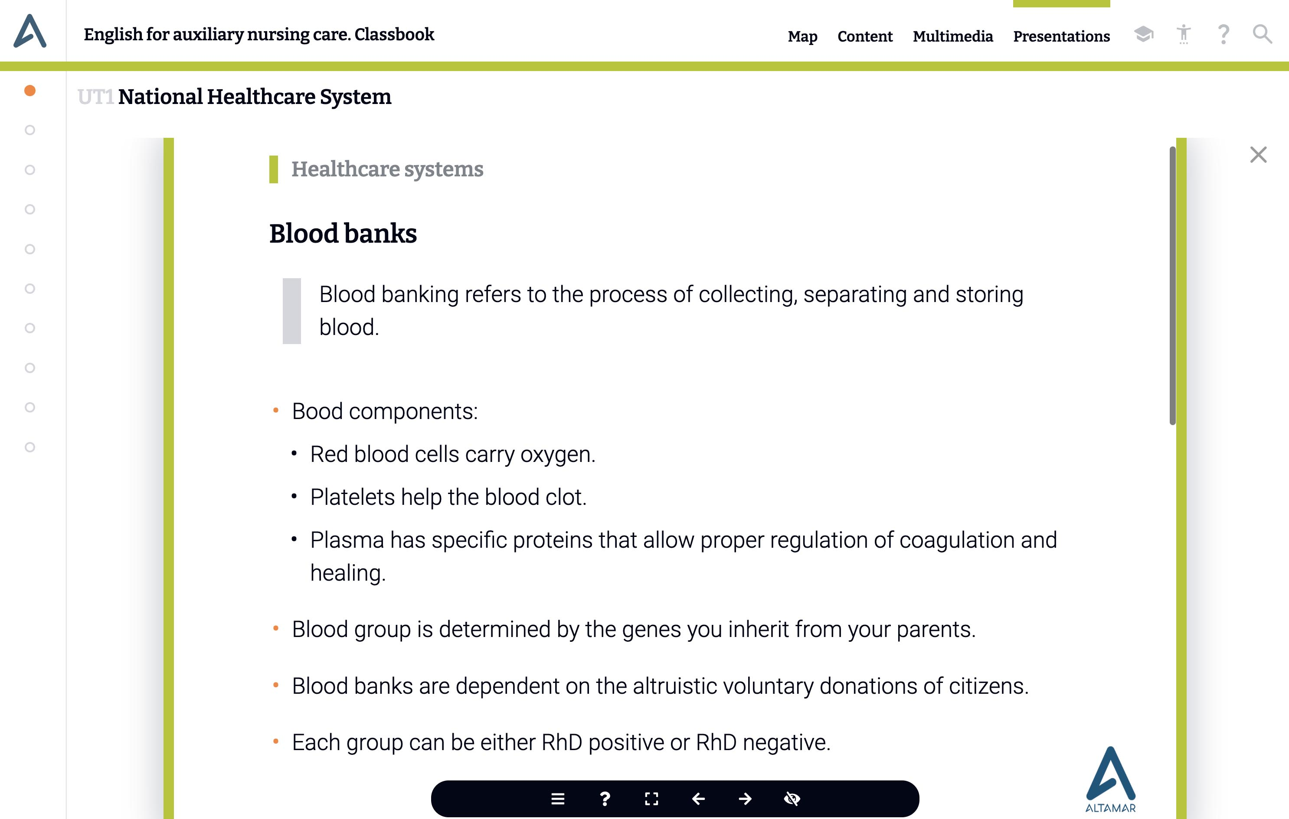Open the Content tab
Image resolution: width=1289 pixels, height=819 pixels.
point(865,36)
